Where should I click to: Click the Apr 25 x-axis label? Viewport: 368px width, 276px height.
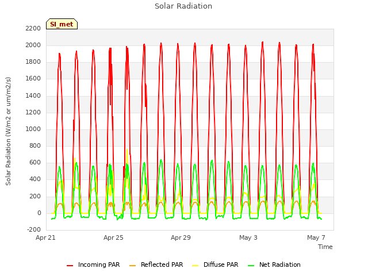coord(113,237)
